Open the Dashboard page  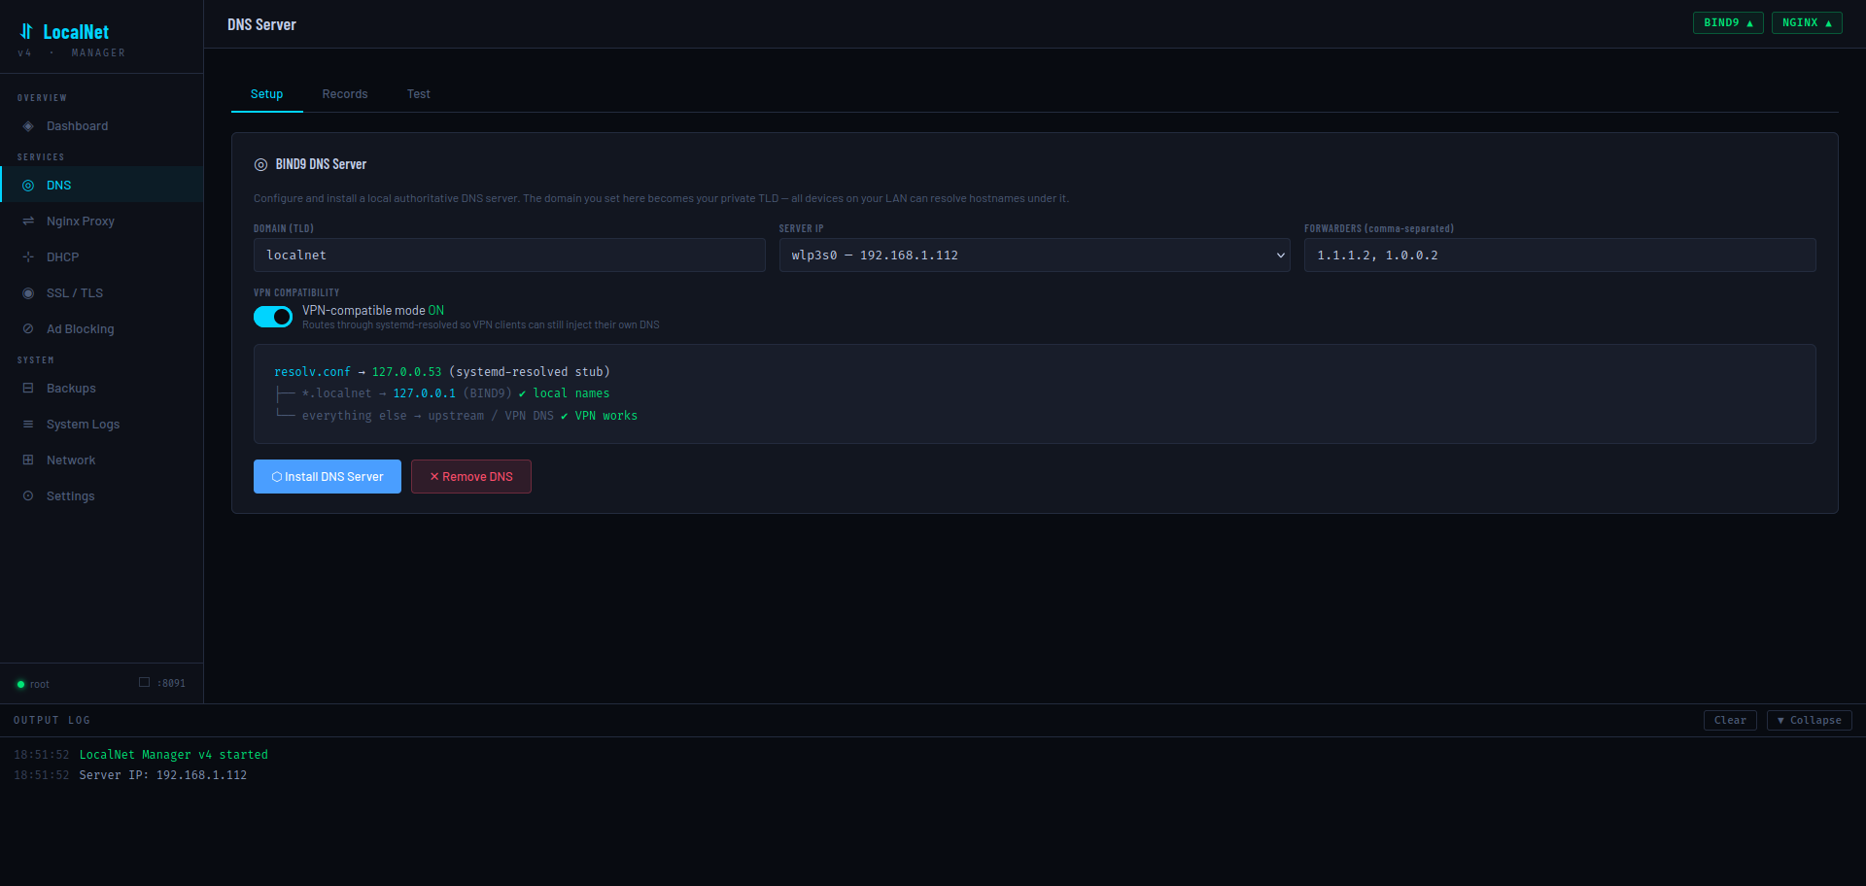[x=102, y=126]
